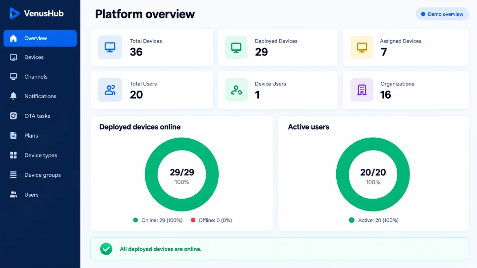Click the Demo overview button
This screenshot has width=477, height=268.
442,14
